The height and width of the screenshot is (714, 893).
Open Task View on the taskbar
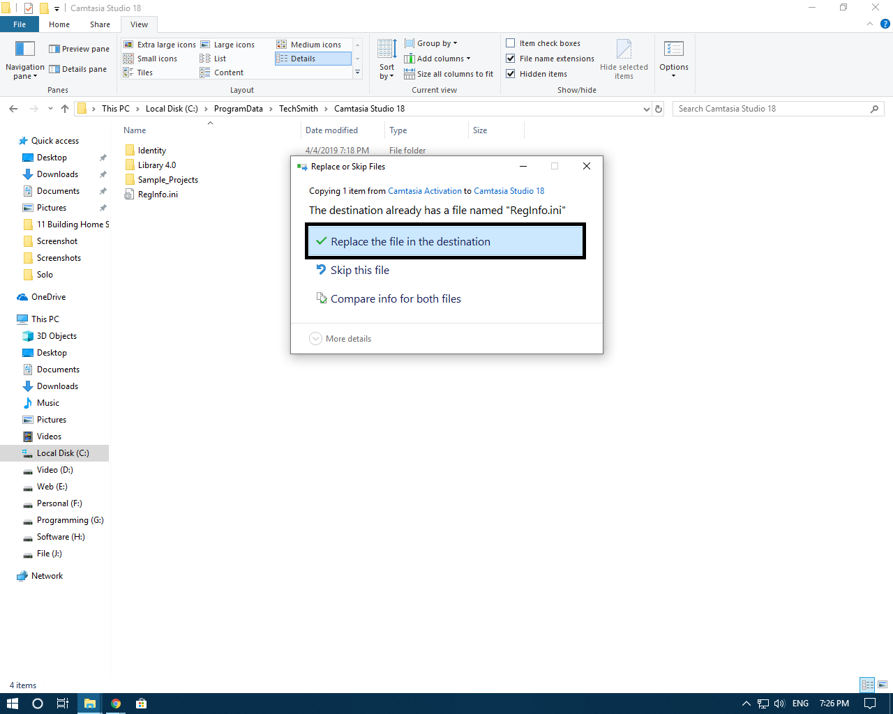pyautogui.click(x=62, y=704)
